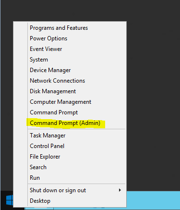Open Device Manager

point(50,70)
